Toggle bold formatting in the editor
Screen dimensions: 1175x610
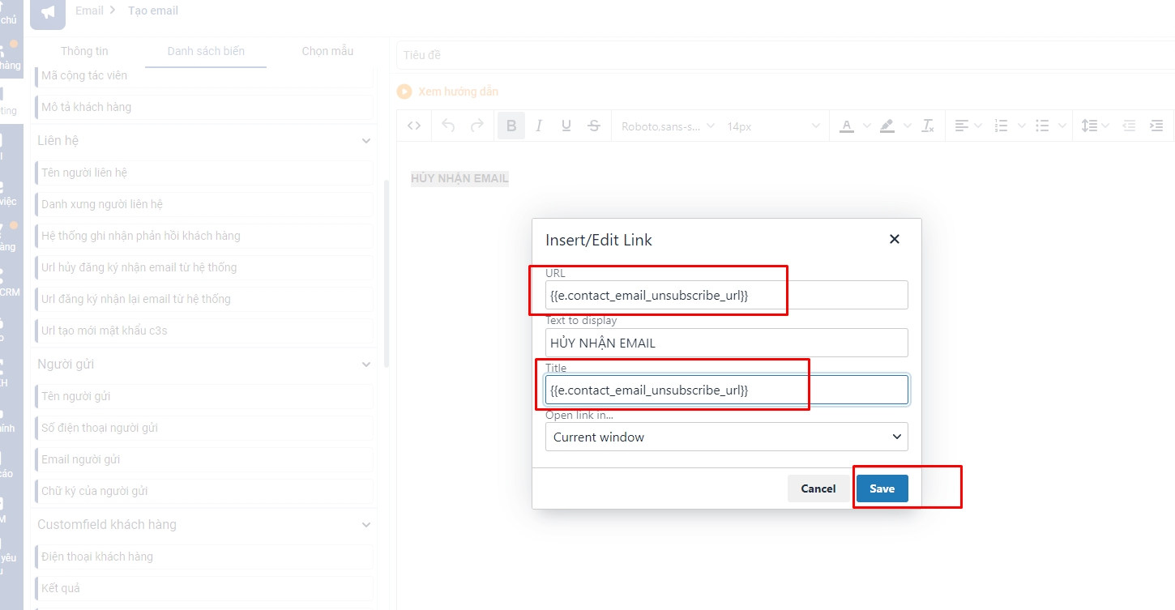pos(511,126)
